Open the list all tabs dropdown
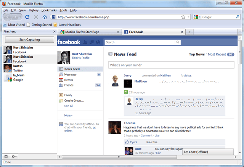Screen dimensions: 244x167 [240, 32]
